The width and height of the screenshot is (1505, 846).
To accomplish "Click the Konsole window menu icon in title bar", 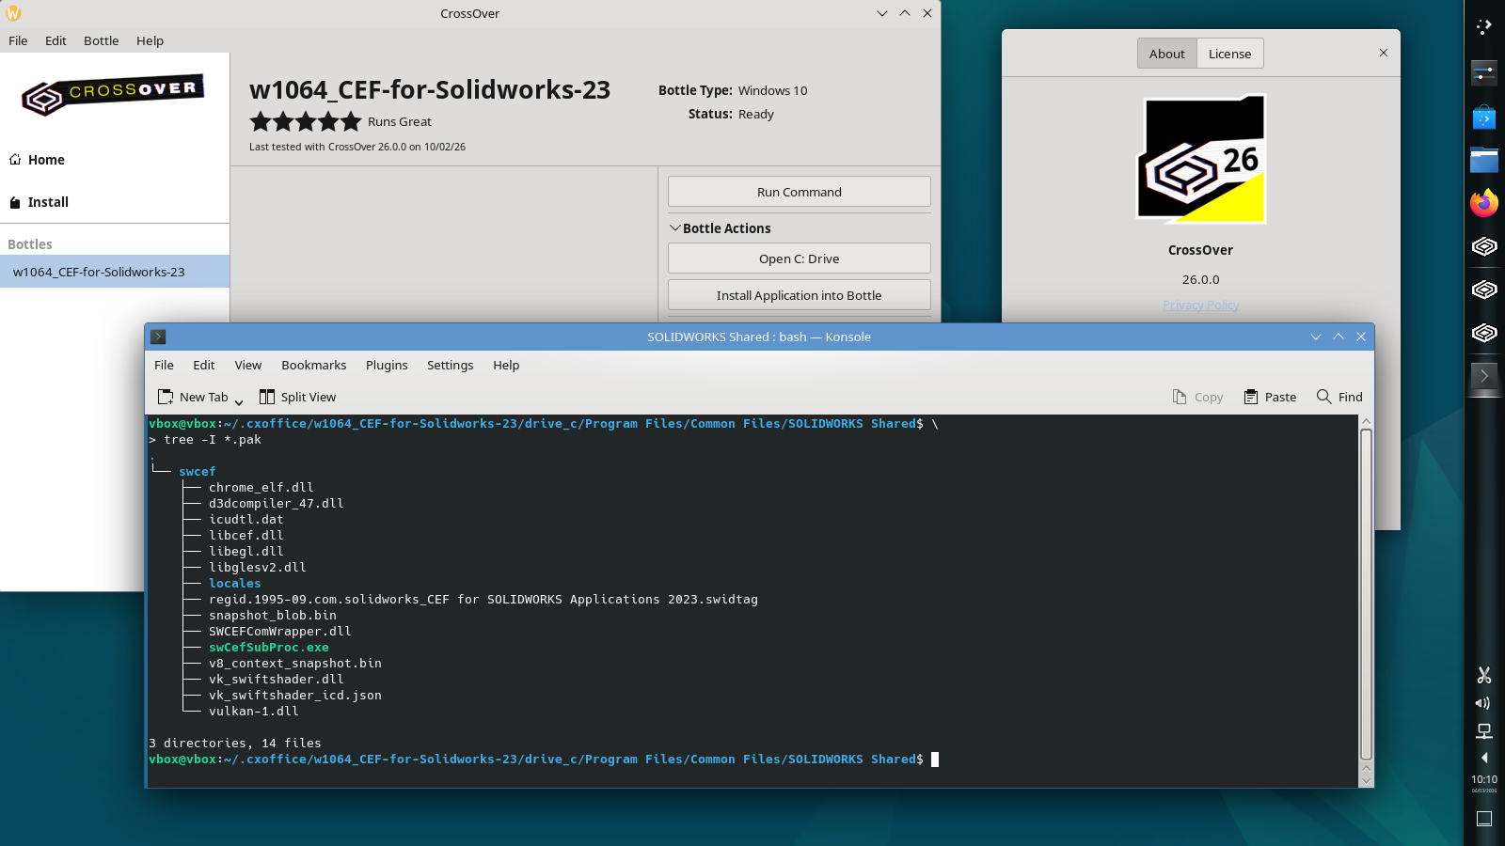I will coord(158,337).
